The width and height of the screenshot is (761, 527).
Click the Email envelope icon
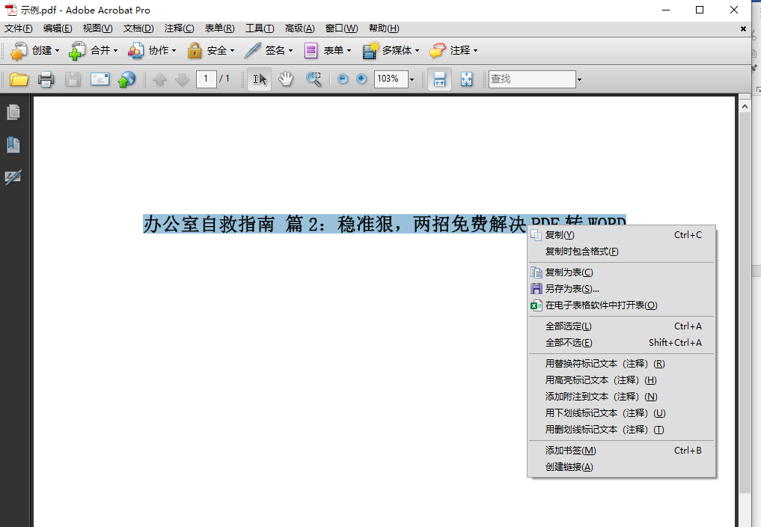tap(100, 79)
